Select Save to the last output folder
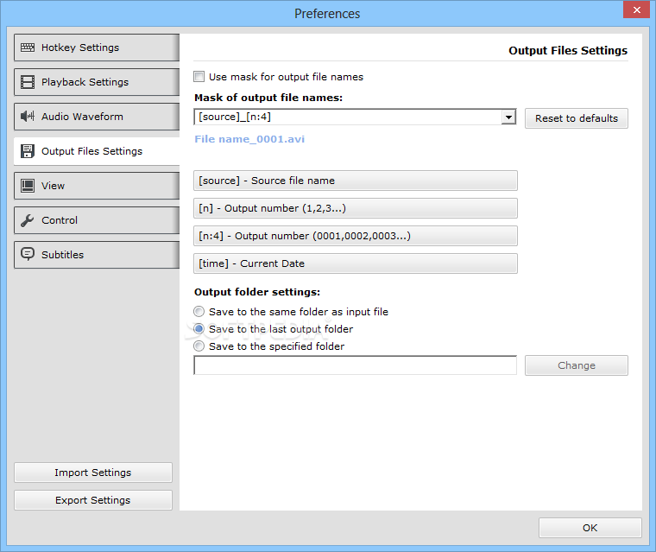656x552 pixels. coord(199,329)
